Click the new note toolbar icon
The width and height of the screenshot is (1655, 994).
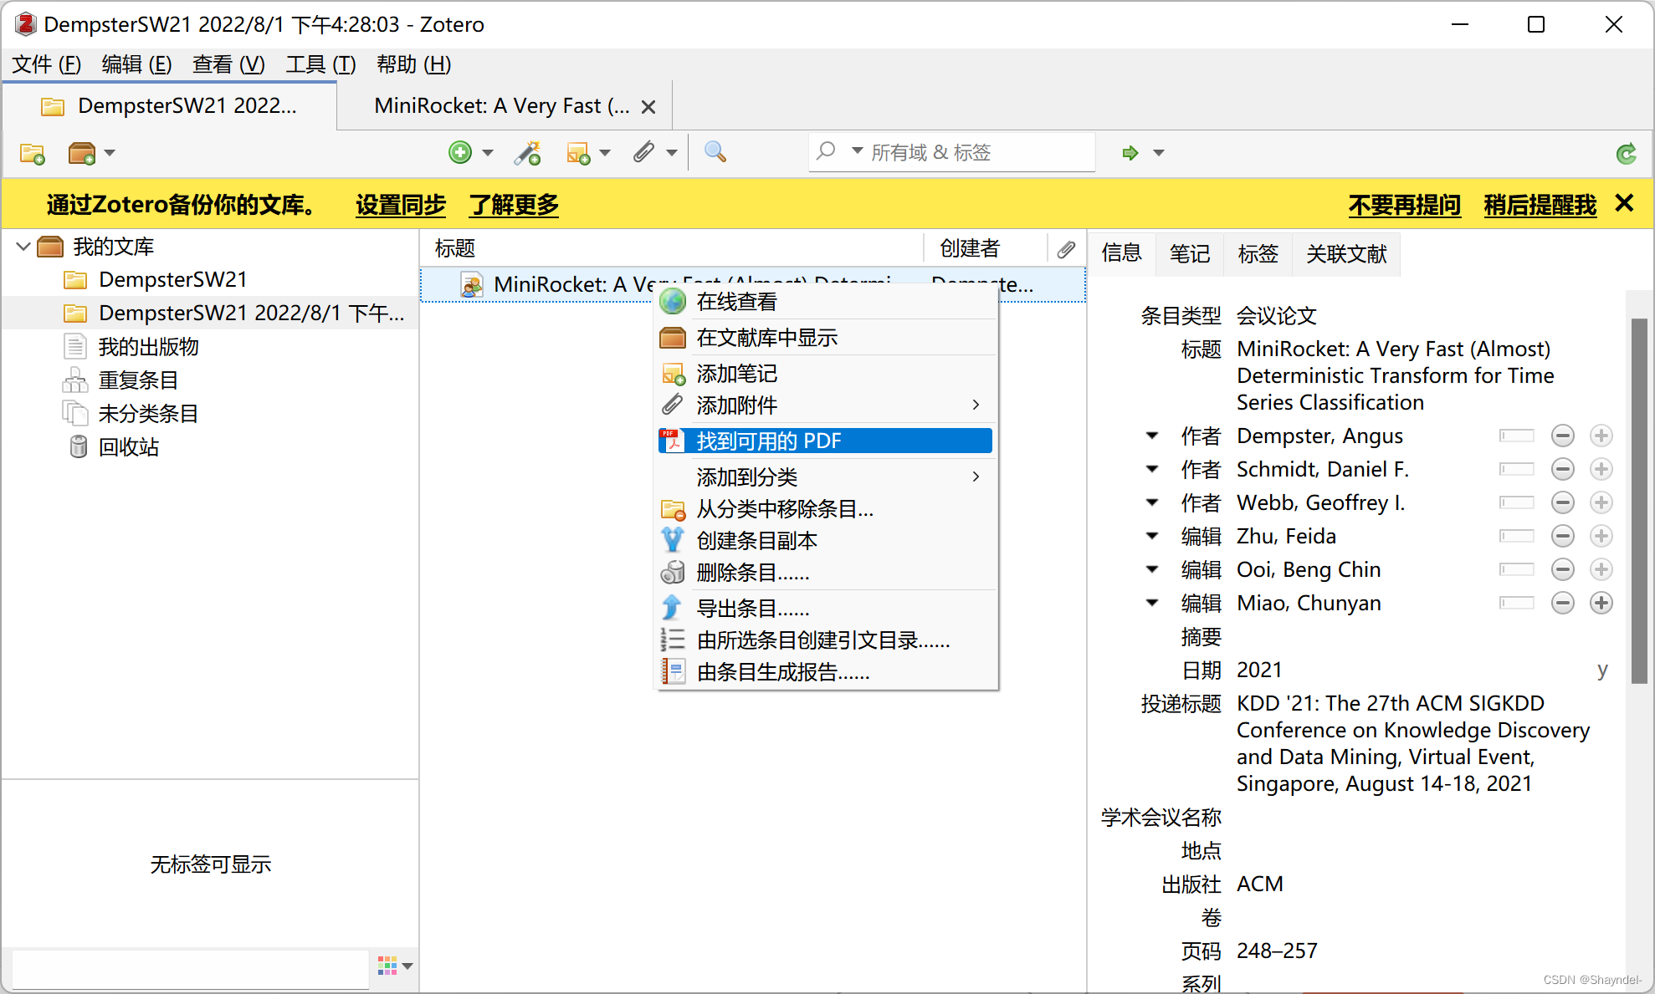pos(578,153)
